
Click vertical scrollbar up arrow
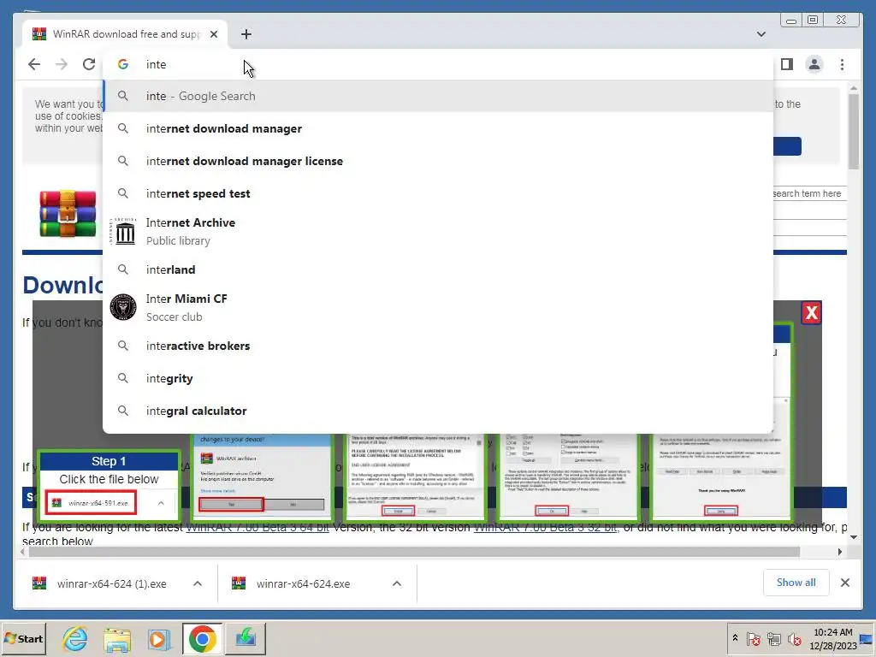coord(854,88)
